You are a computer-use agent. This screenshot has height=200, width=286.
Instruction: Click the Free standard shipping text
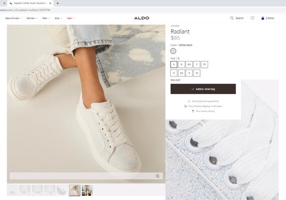coord(205,106)
